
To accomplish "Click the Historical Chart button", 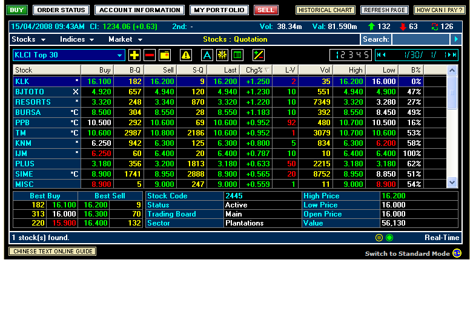I will click(x=325, y=10).
